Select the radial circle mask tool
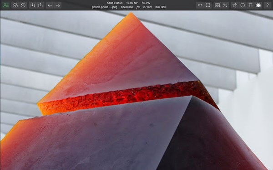This screenshot has height=170, width=273. tap(243, 5)
